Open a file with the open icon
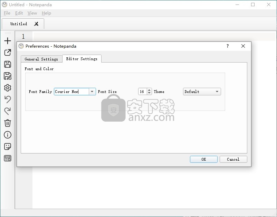The image size is (277, 217). tap(8, 53)
